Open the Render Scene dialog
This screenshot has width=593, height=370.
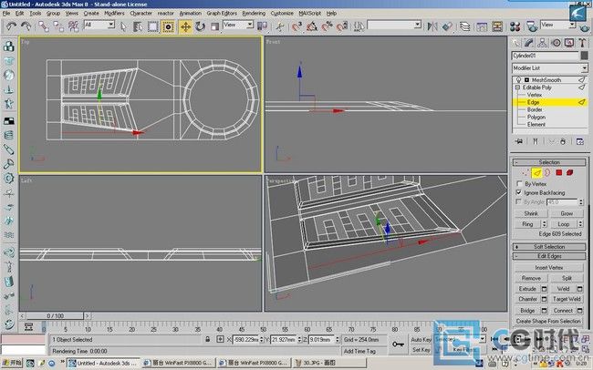pyautogui.click(x=532, y=26)
